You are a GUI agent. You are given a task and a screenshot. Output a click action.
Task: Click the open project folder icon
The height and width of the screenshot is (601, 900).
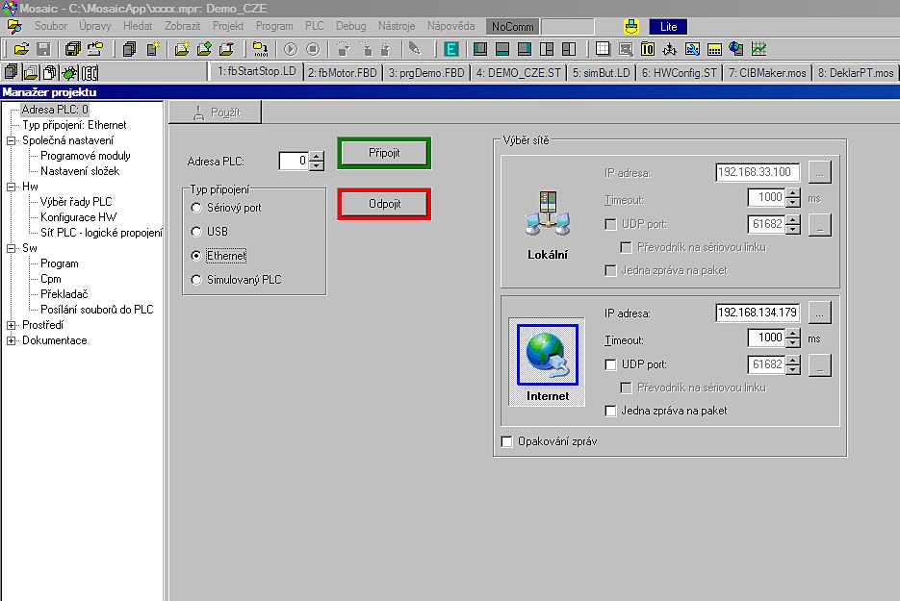click(x=20, y=48)
